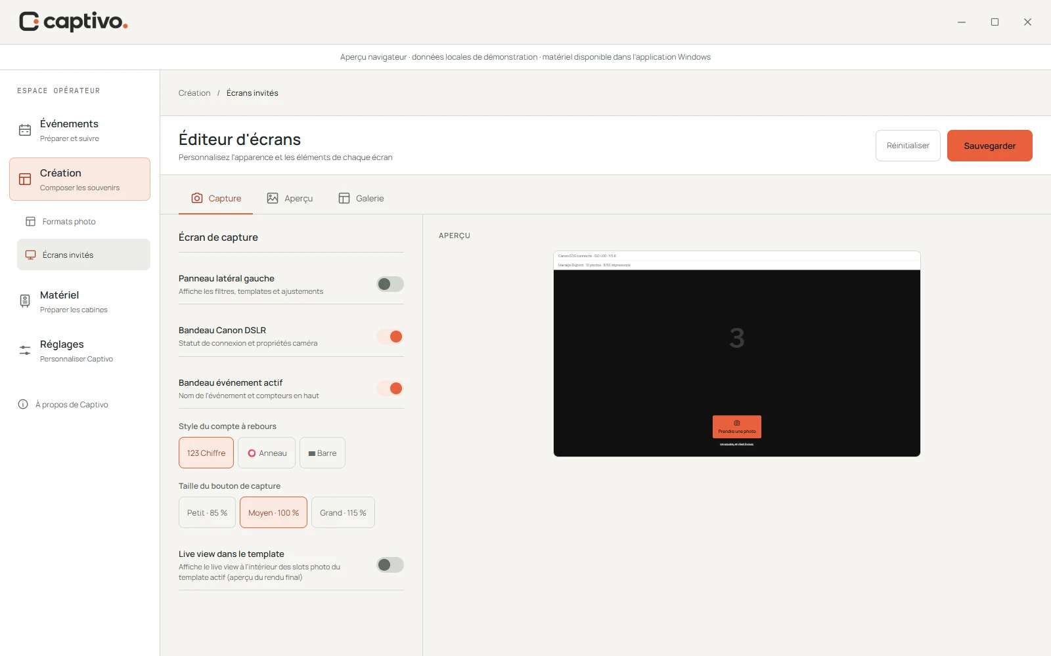Enable Live view dans le template
This screenshot has height=656, width=1051.
tap(390, 565)
